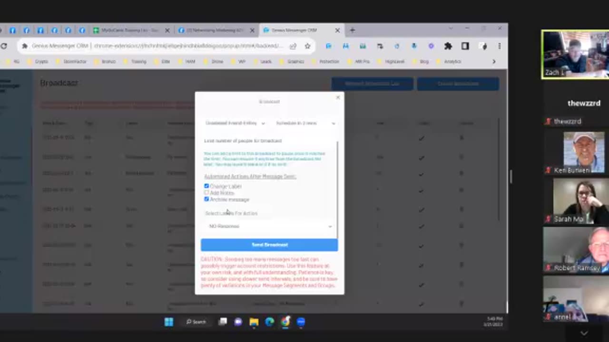609x342 pixels.
Task: Click the Broadcast dialog scrollbar
Action: (x=337, y=190)
